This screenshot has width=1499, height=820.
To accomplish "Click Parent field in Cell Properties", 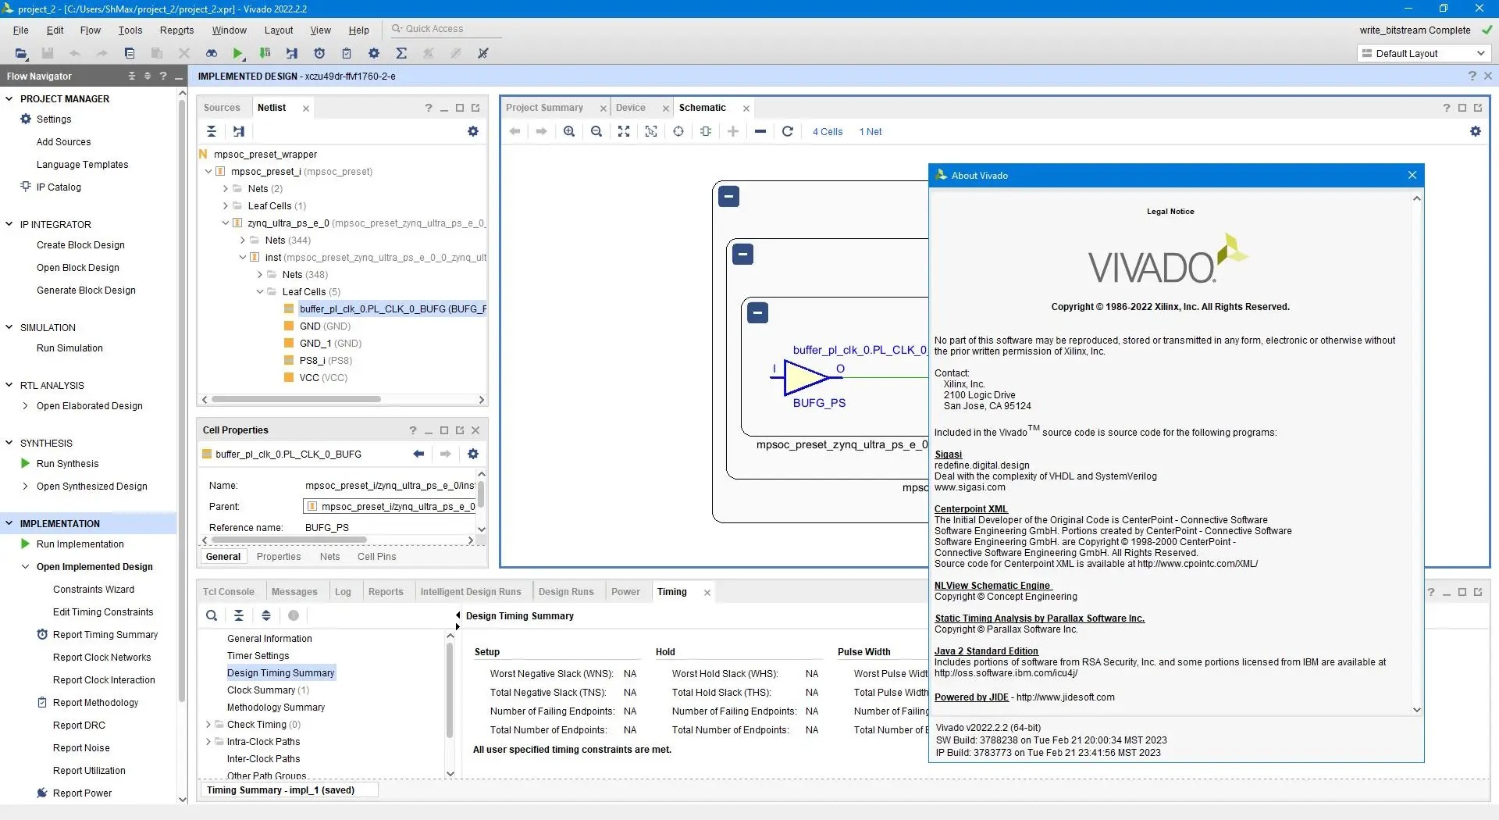I will click(x=389, y=506).
